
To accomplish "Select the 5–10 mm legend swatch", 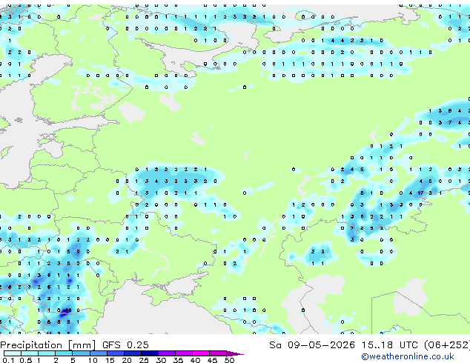I will (81, 353).
